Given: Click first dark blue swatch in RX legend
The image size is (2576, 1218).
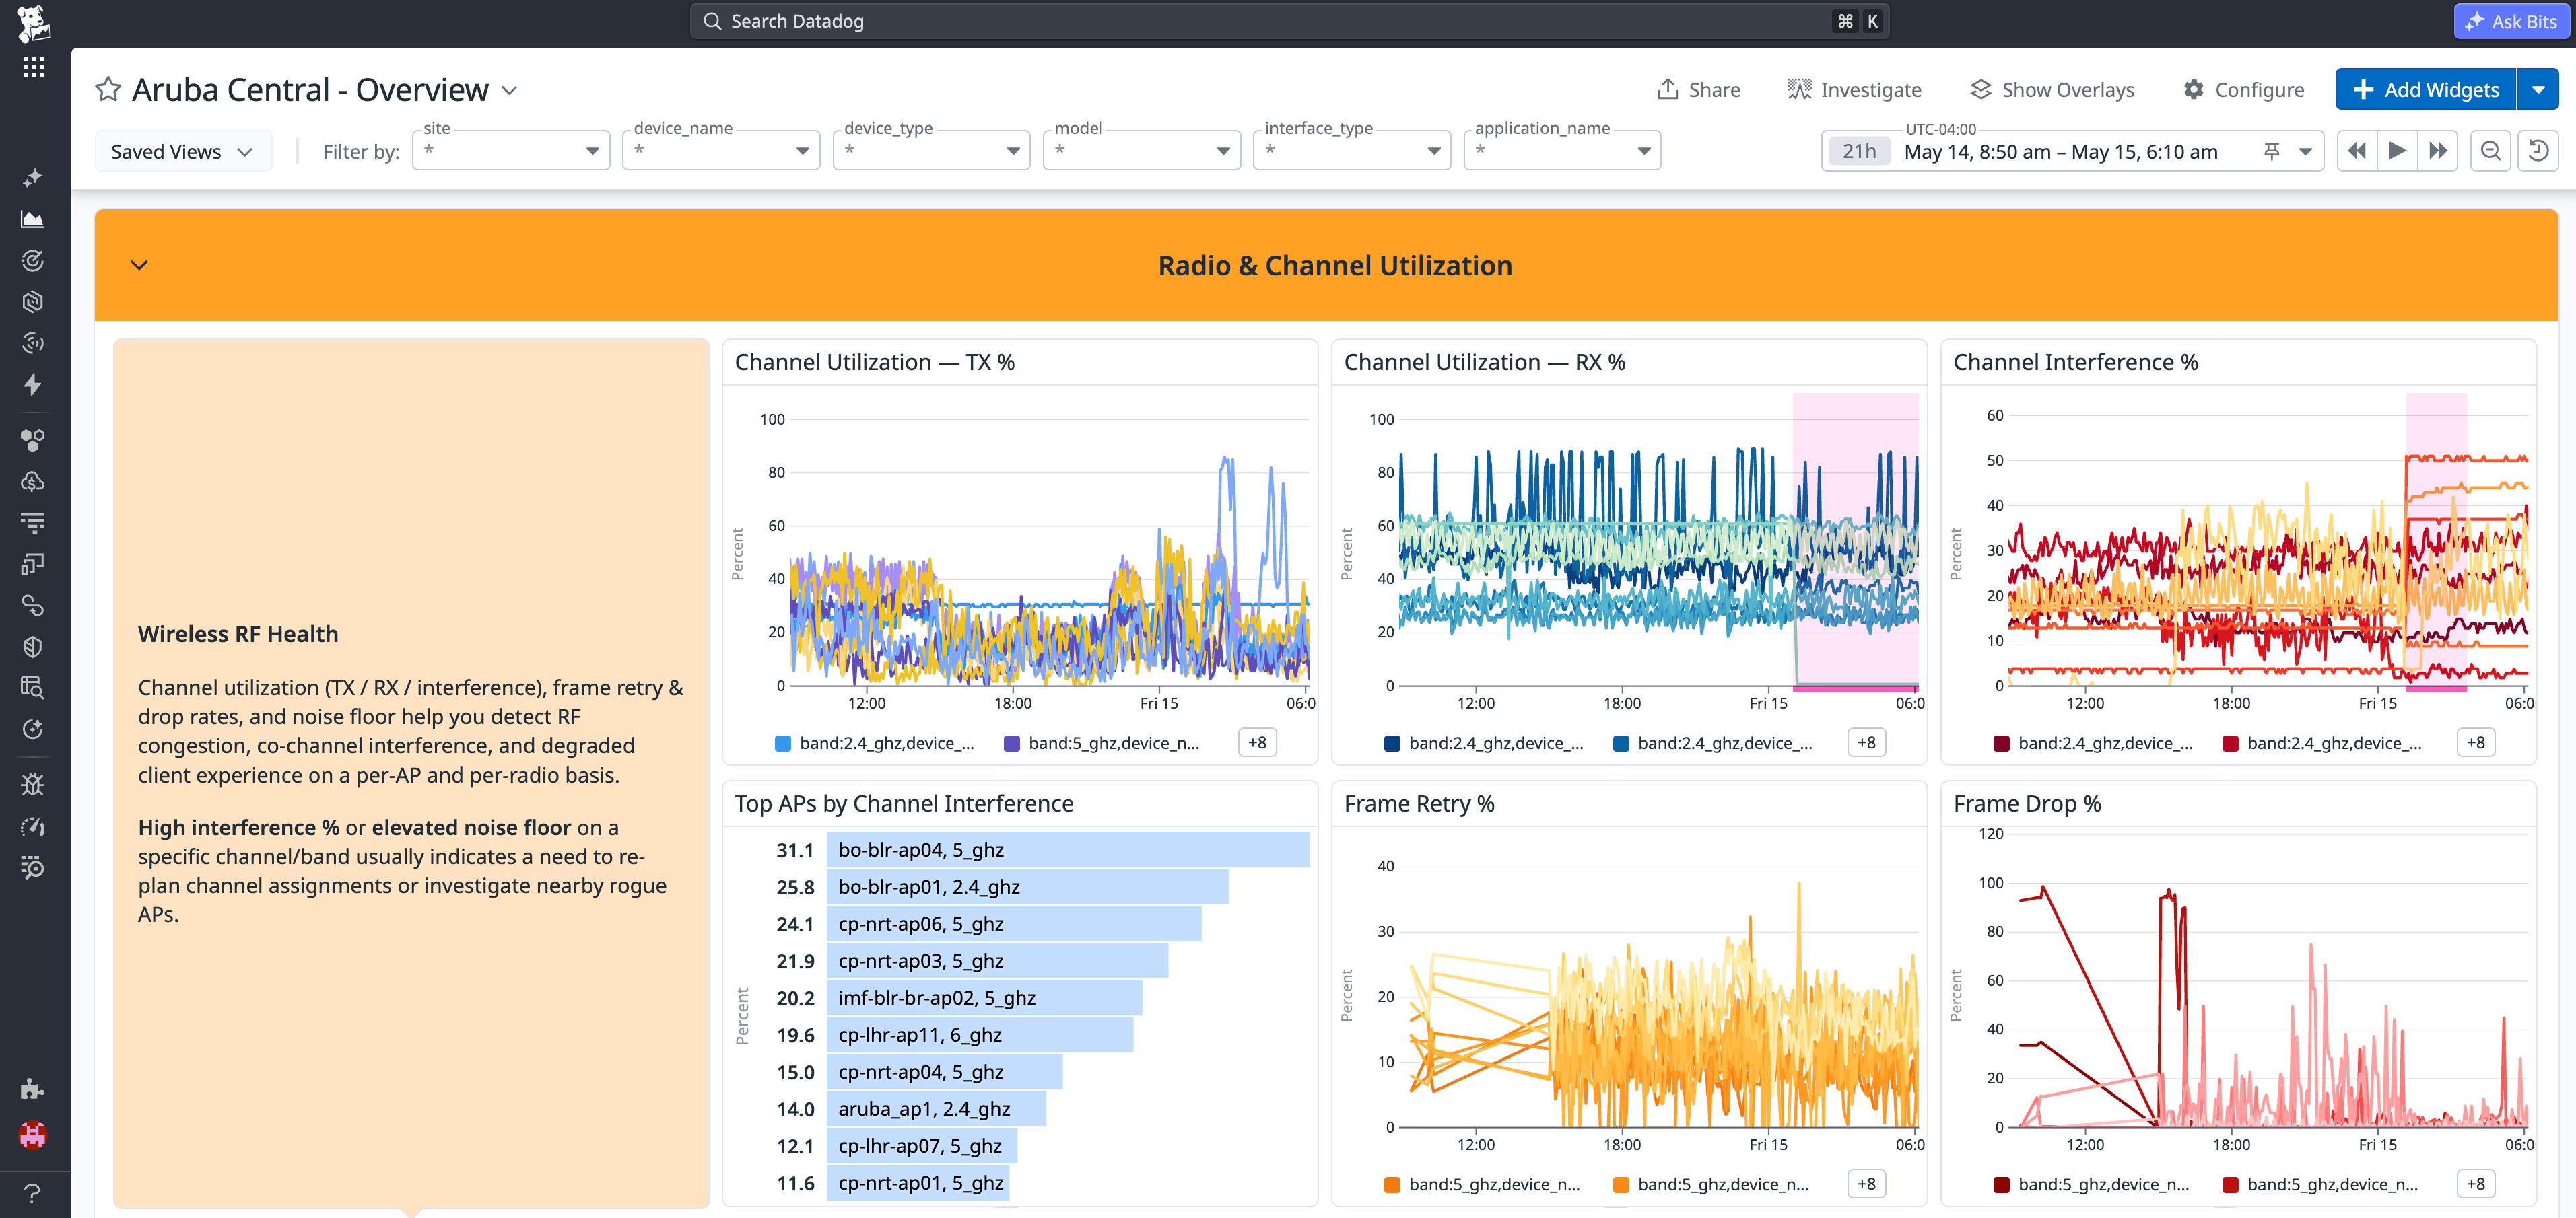Looking at the screenshot, I should 1392,744.
